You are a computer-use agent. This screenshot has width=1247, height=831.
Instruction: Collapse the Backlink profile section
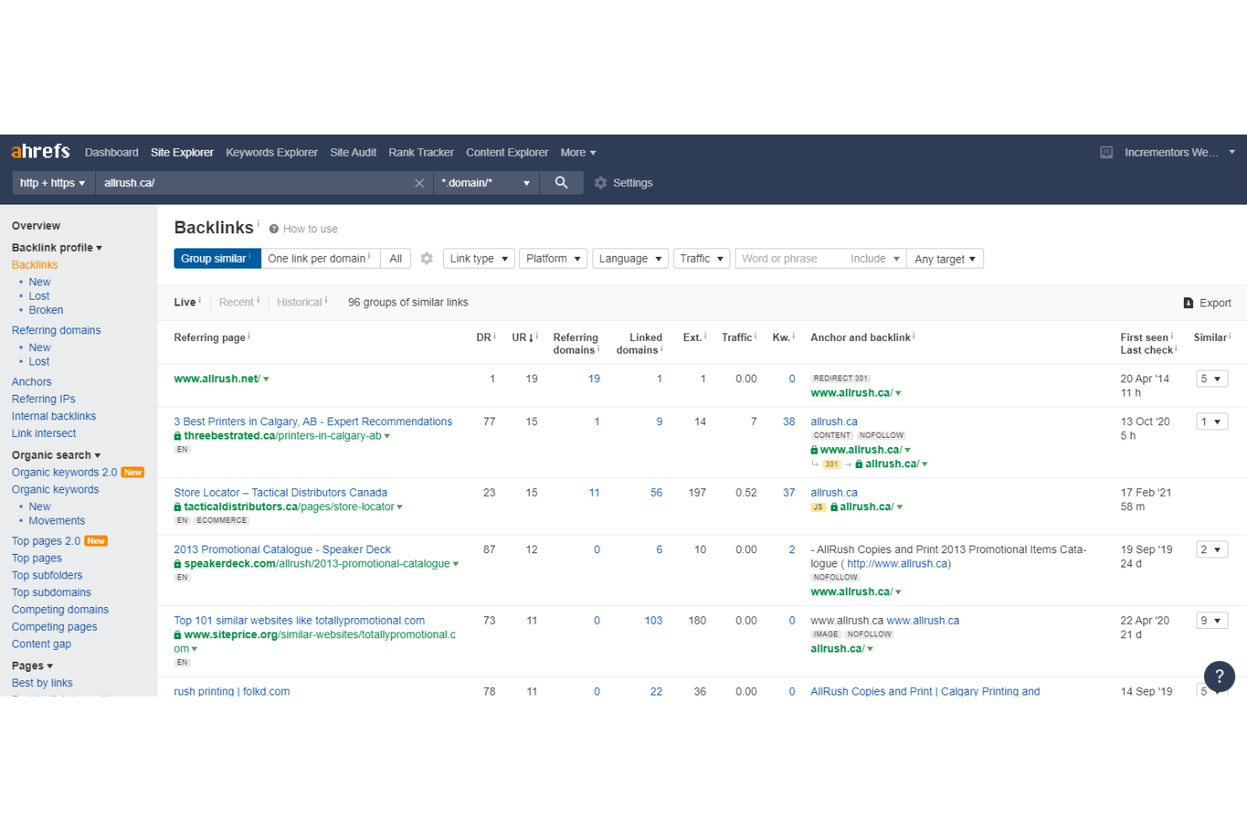pos(56,248)
